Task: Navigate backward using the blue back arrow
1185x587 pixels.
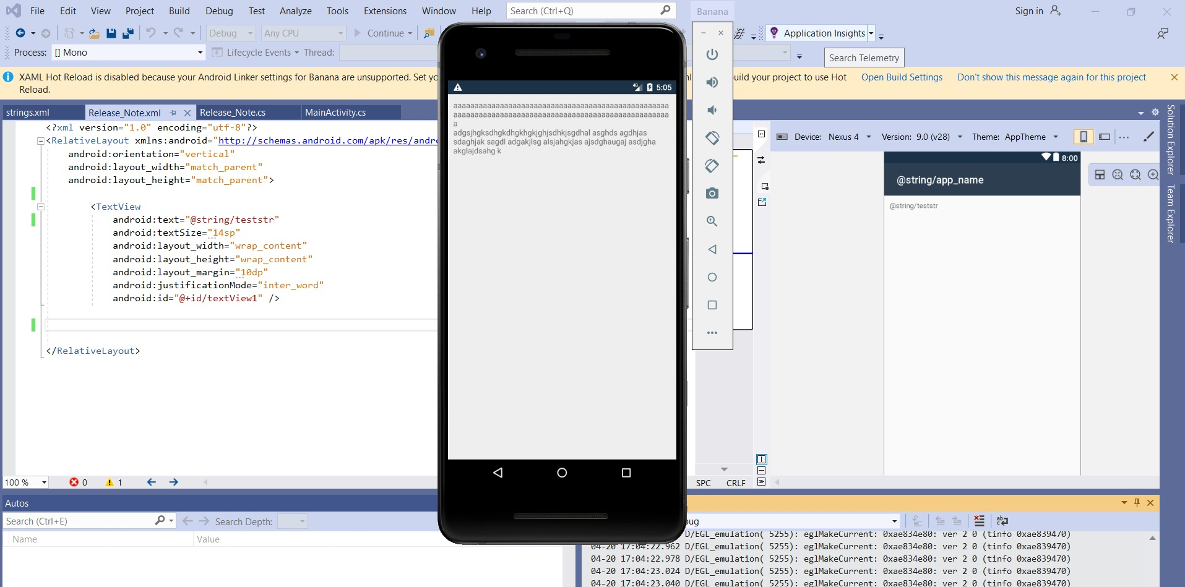Action: [x=20, y=33]
